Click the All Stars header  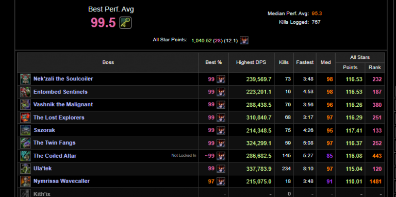(360, 58)
